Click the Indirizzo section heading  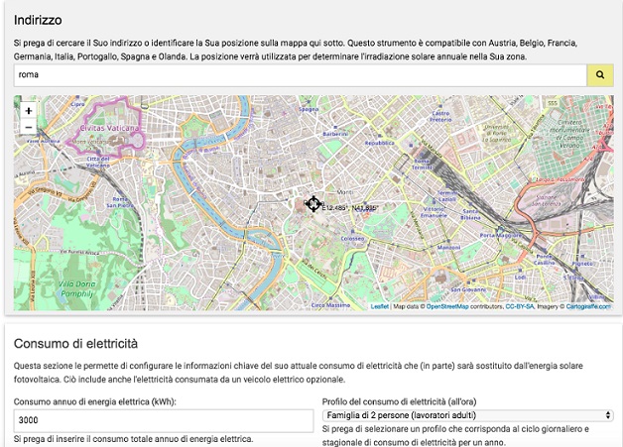click(x=38, y=20)
